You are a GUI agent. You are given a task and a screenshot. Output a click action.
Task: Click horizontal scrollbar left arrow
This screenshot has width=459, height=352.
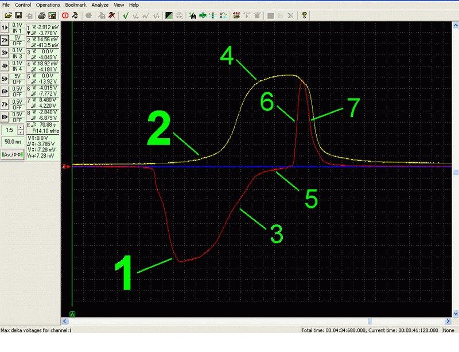click(65, 321)
